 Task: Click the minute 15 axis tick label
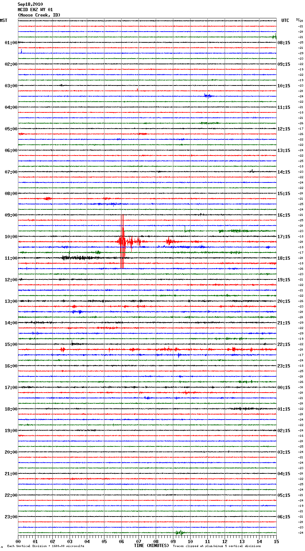point(276,542)
